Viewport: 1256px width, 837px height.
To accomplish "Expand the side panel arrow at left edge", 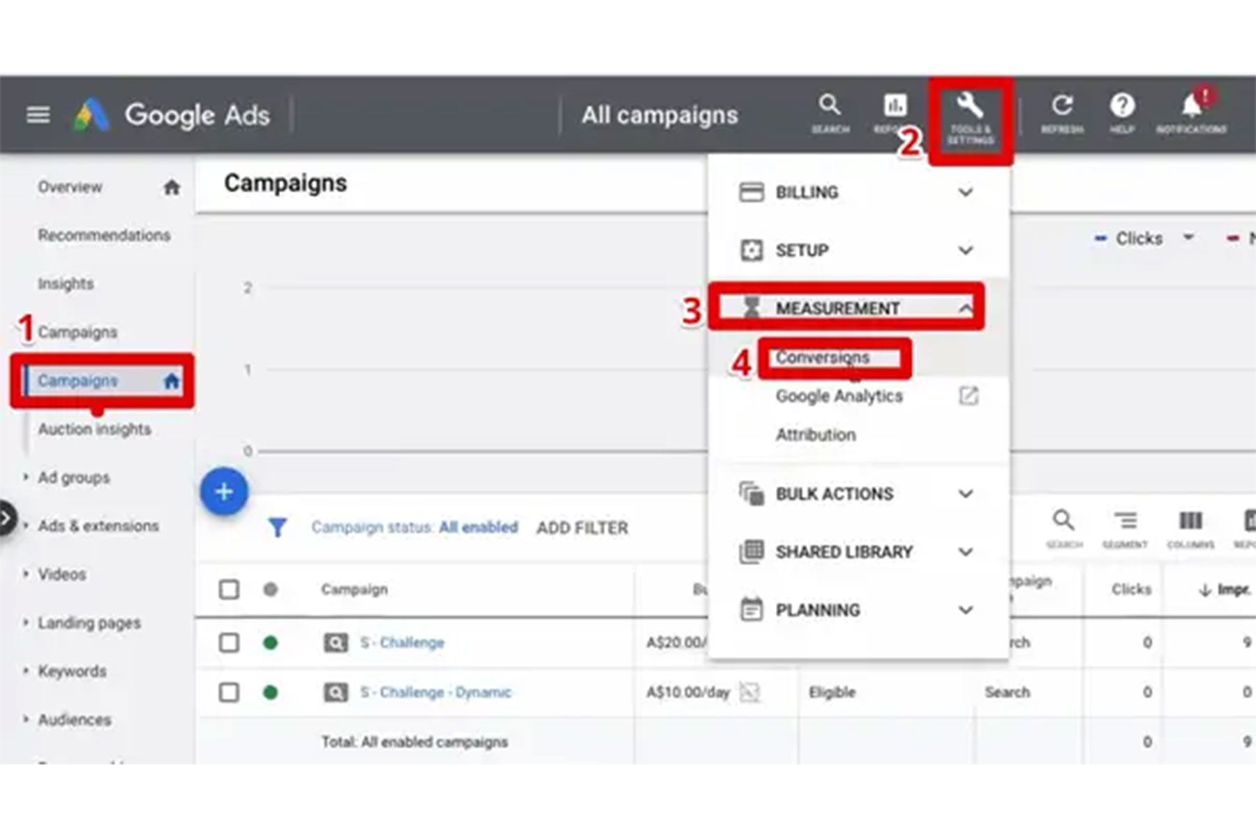I will click(x=6, y=519).
